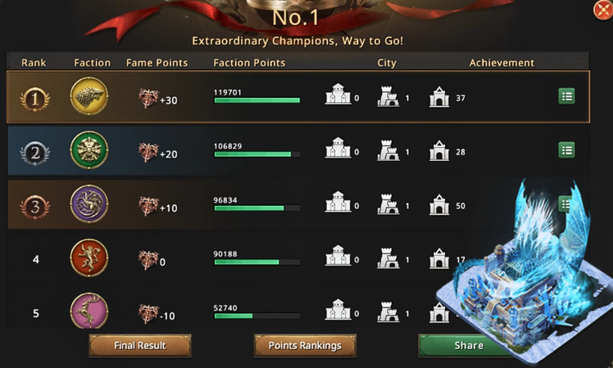Open the Final Result view
Screen dimensions: 613x368
coord(140,346)
